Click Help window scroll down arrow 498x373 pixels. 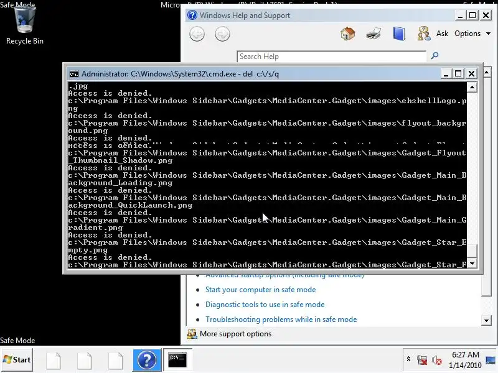pyautogui.click(x=486, y=320)
